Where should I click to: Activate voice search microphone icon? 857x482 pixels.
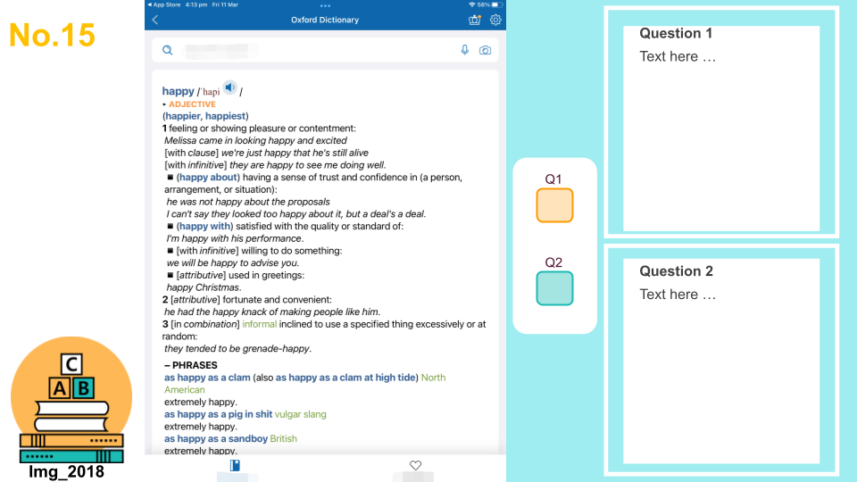click(x=464, y=50)
